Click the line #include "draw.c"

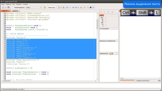pyautogui.click(x=15, y=62)
